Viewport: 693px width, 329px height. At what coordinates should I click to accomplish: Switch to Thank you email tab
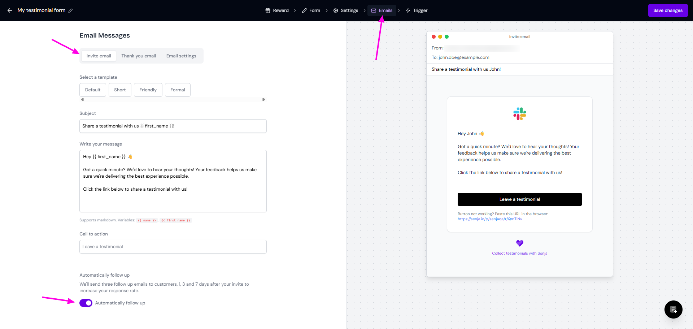[x=139, y=56]
